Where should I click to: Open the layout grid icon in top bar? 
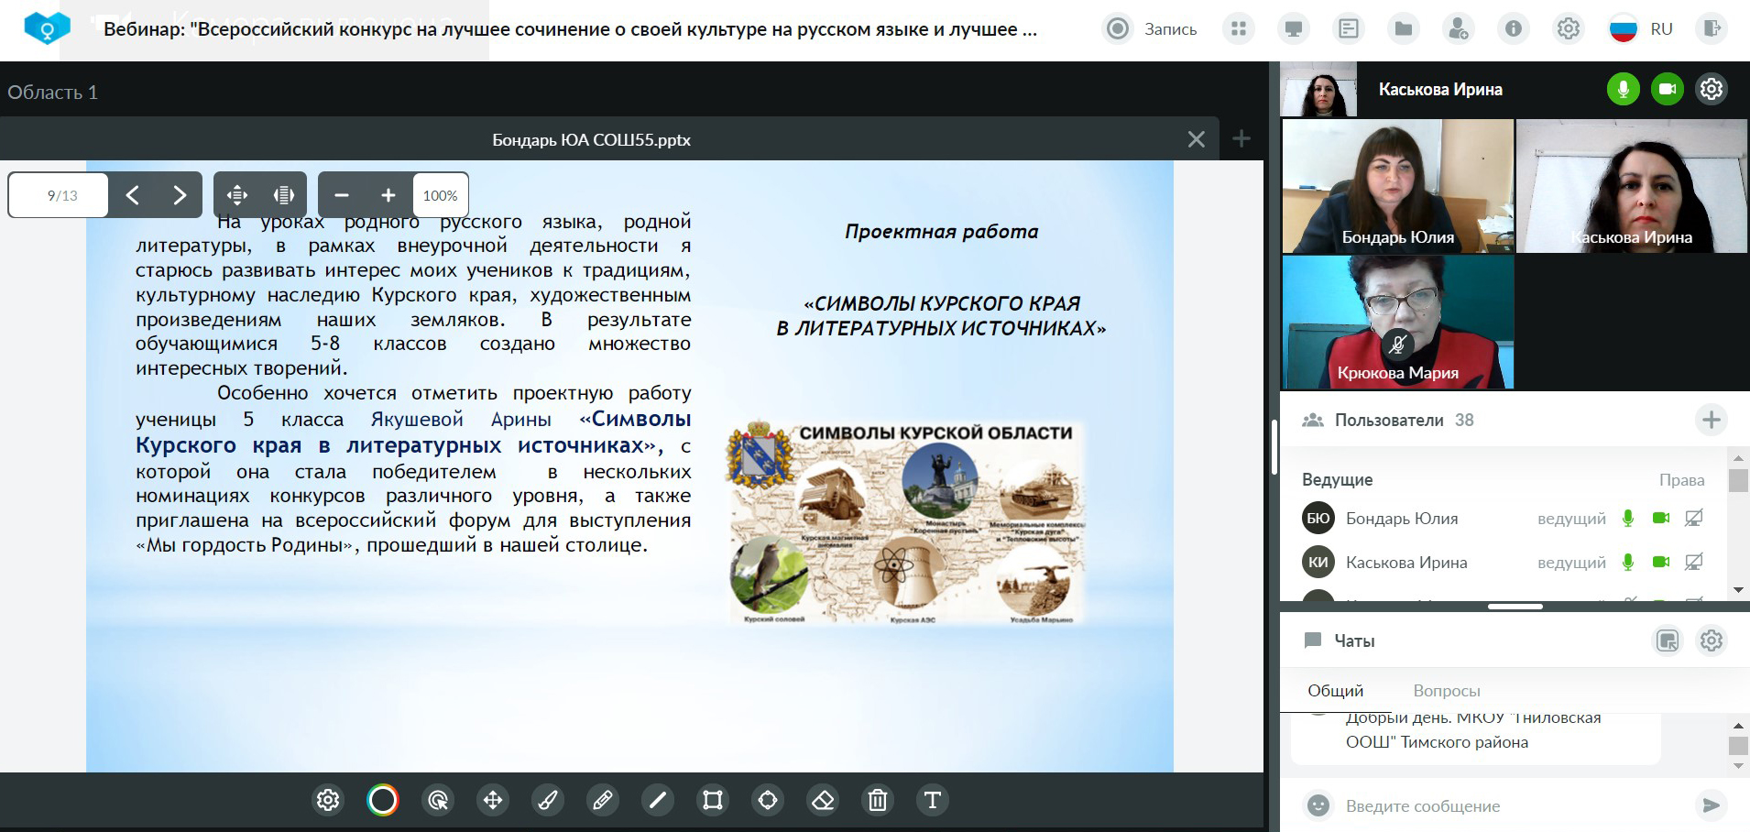[x=1239, y=29]
